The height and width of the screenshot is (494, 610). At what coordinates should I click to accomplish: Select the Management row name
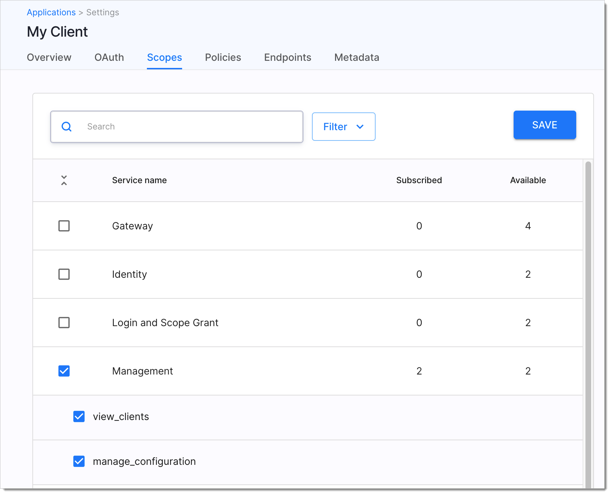click(142, 371)
